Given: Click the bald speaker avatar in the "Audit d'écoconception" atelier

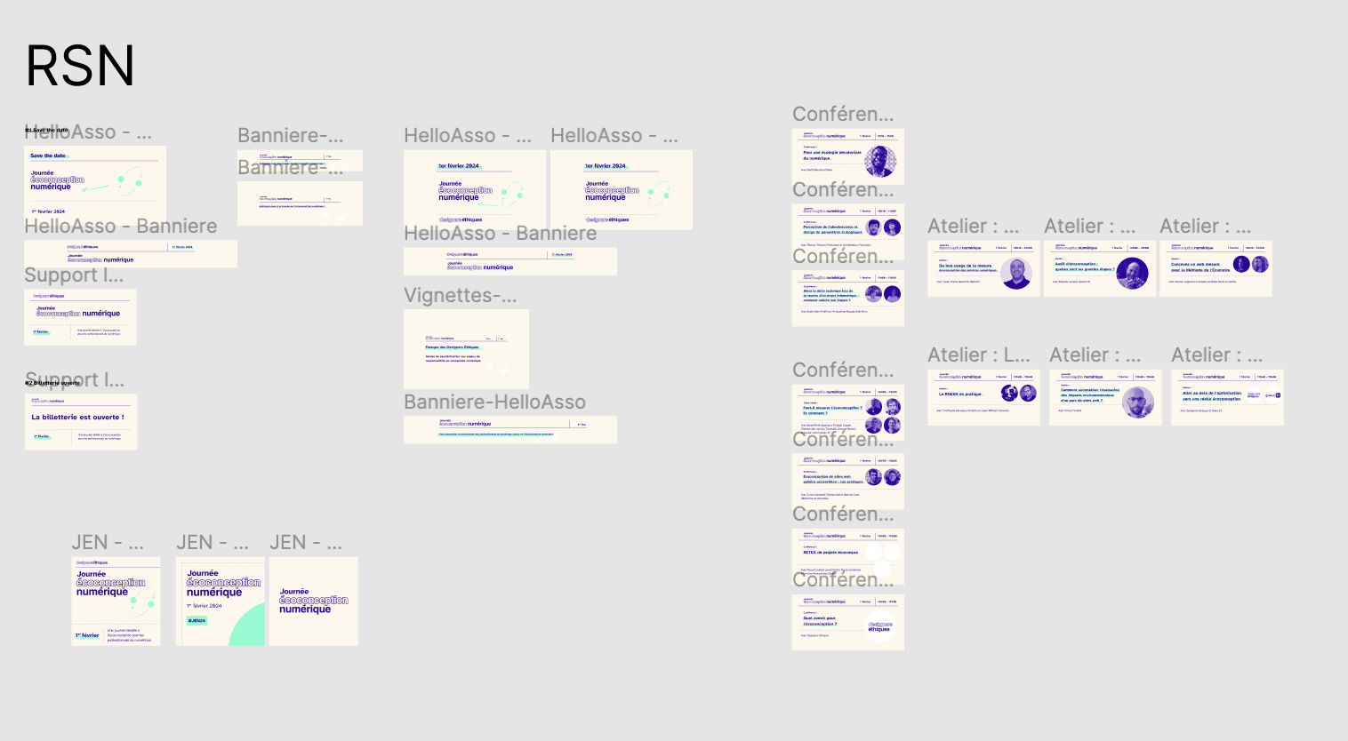Looking at the screenshot, I should click(x=1133, y=273).
